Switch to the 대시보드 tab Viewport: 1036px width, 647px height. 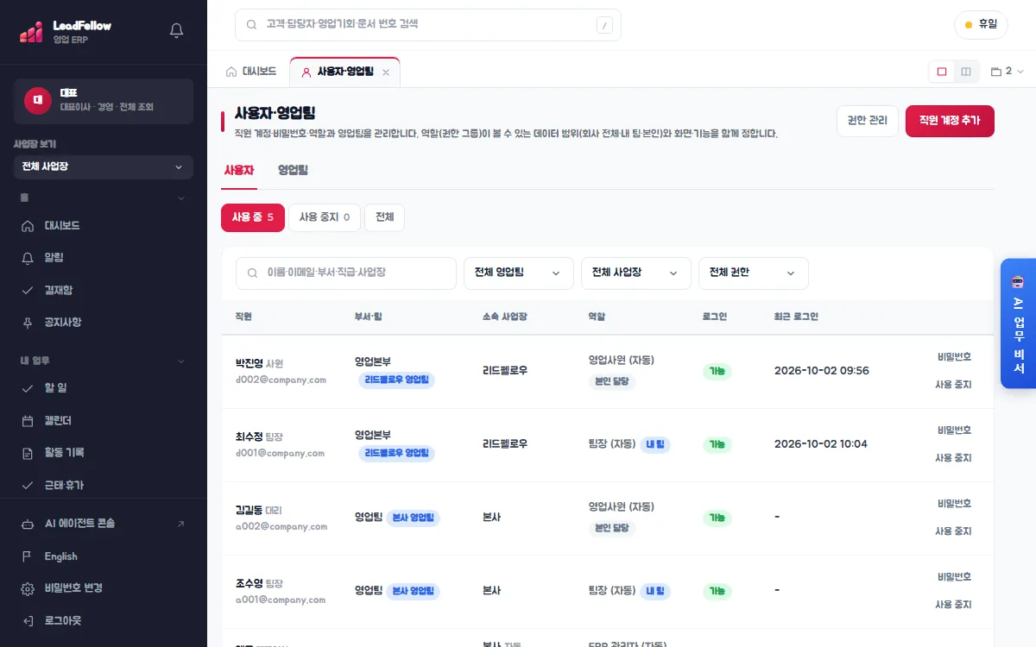[251, 72]
